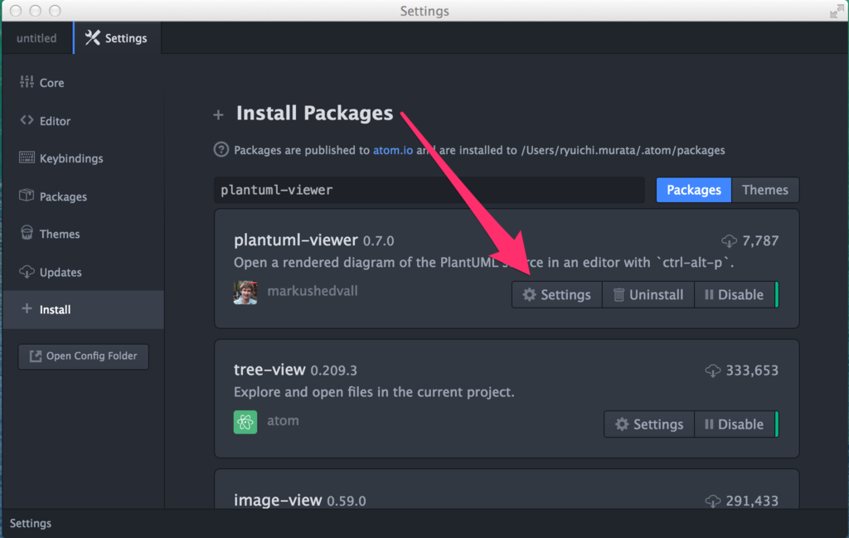Click the help question mark icon

pos(221,150)
